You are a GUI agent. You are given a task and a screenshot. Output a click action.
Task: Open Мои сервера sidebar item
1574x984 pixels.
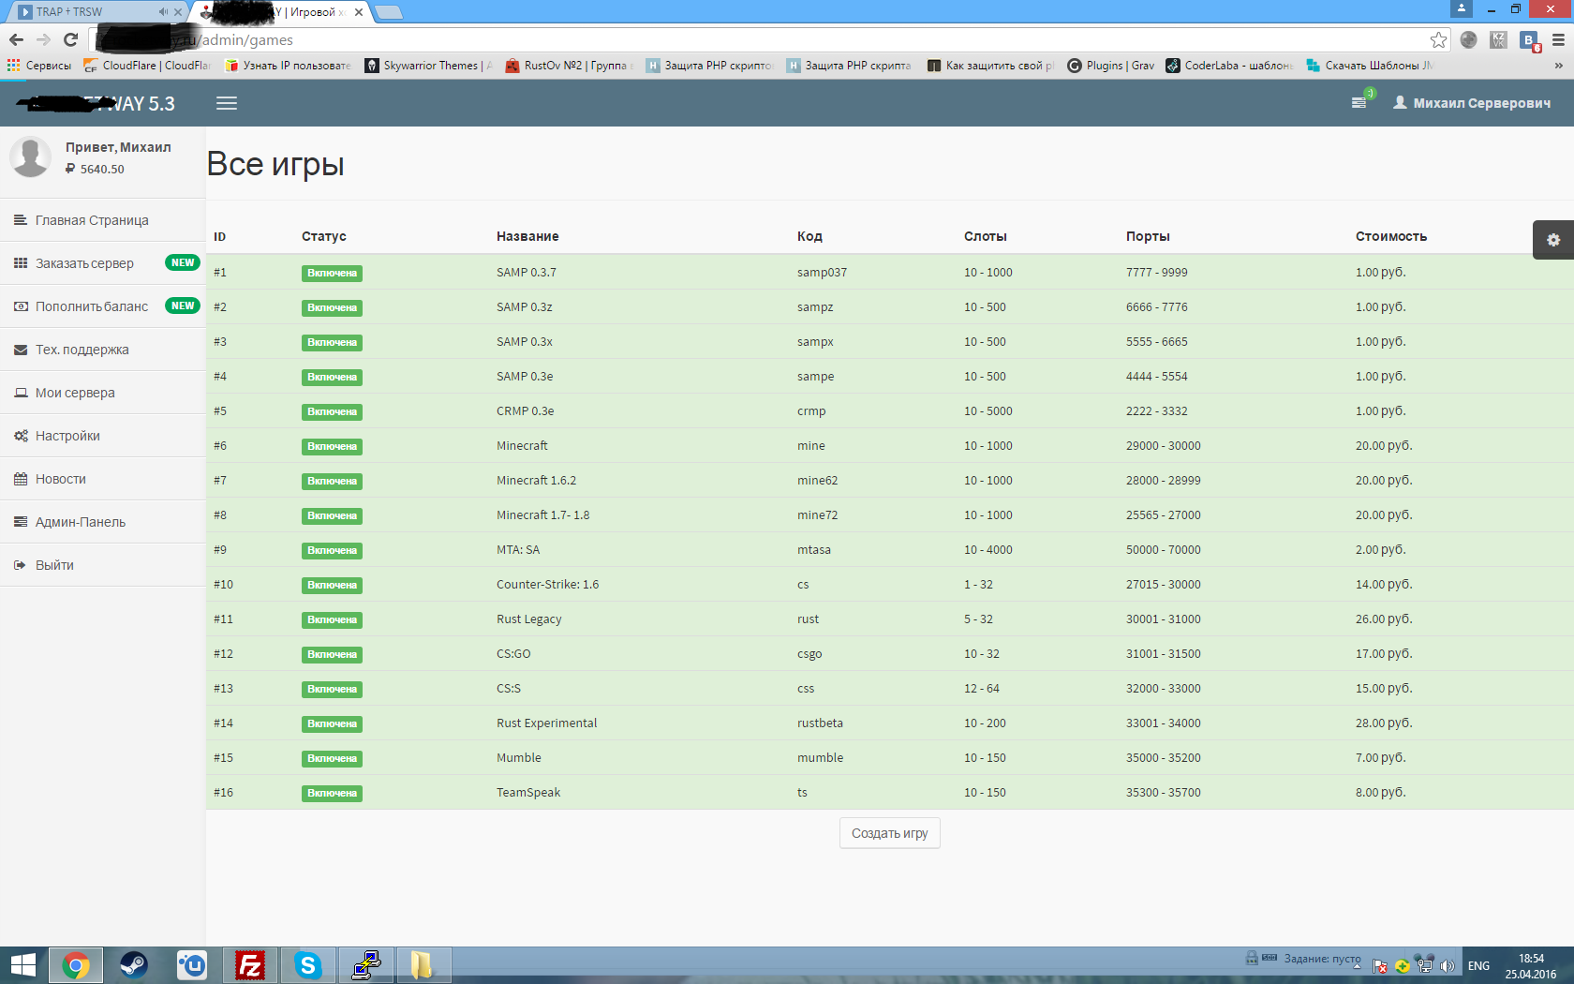click(102, 393)
